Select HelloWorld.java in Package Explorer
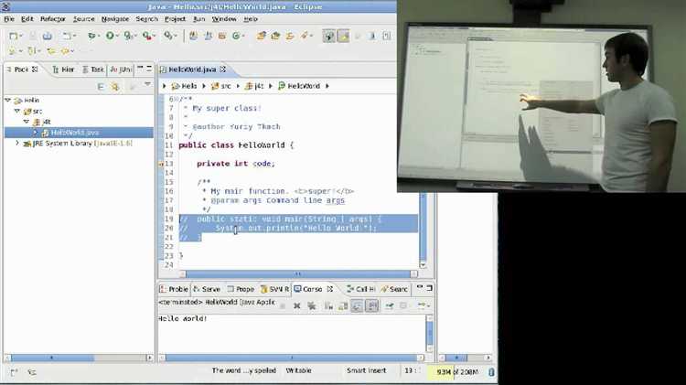 click(79, 132)
